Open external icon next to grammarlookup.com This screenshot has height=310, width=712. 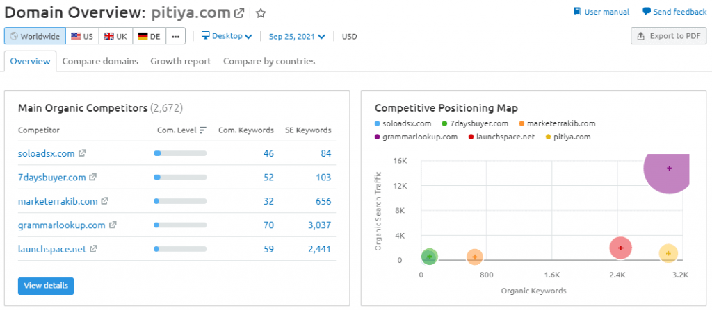coord(113,224)
